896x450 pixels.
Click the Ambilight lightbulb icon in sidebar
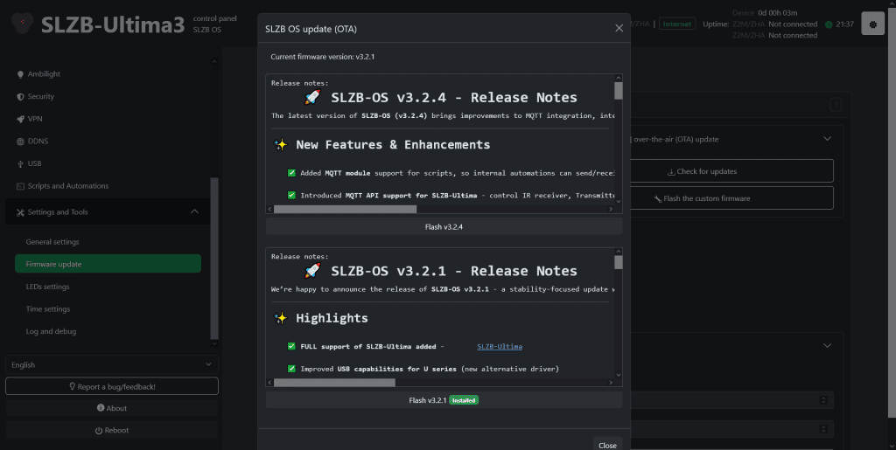[20, 74]
